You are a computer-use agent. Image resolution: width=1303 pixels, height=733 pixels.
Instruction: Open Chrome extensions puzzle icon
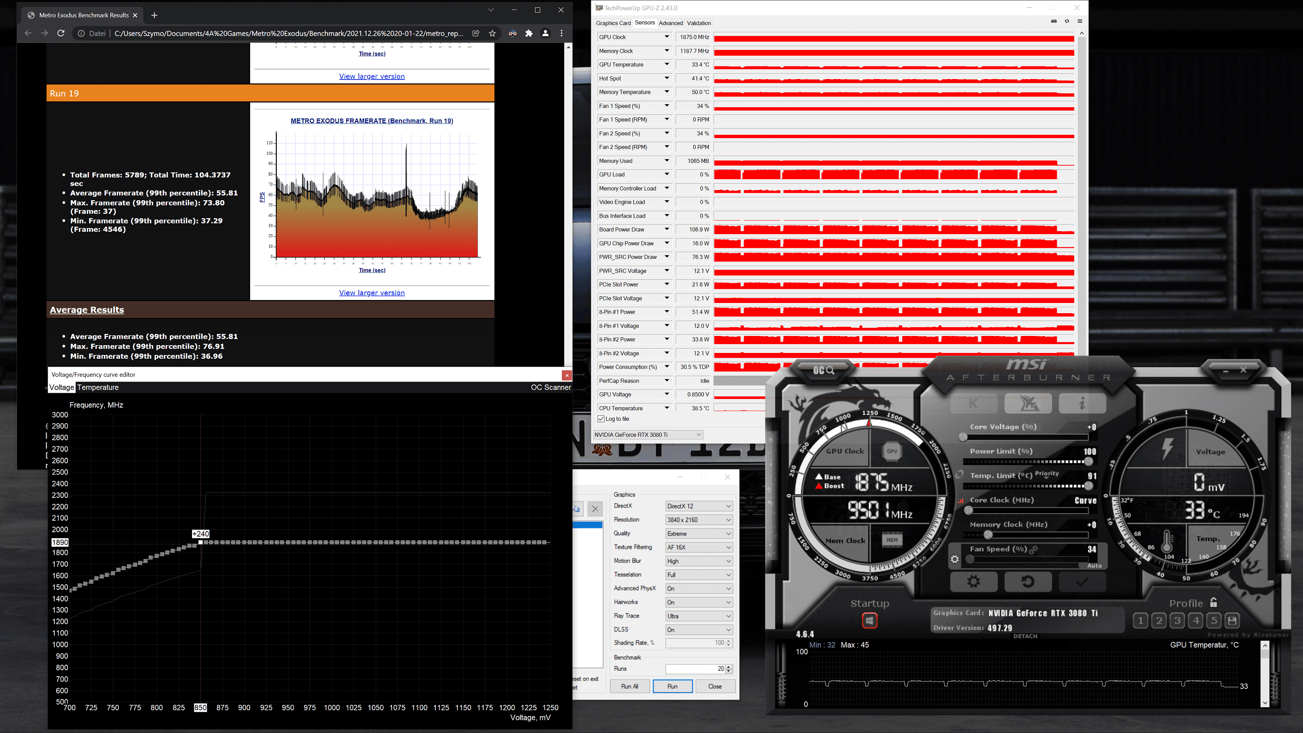528,33
